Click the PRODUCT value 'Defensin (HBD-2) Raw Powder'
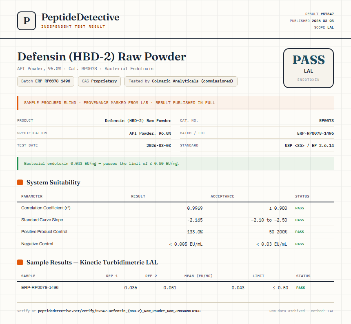Viewport: 351px width, 324px height. point(138,121)
